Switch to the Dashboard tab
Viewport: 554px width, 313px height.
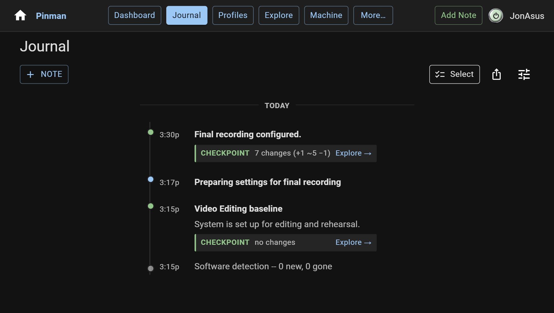click(135, 15)
